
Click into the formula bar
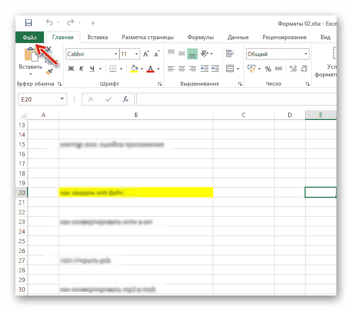point(236,99)
